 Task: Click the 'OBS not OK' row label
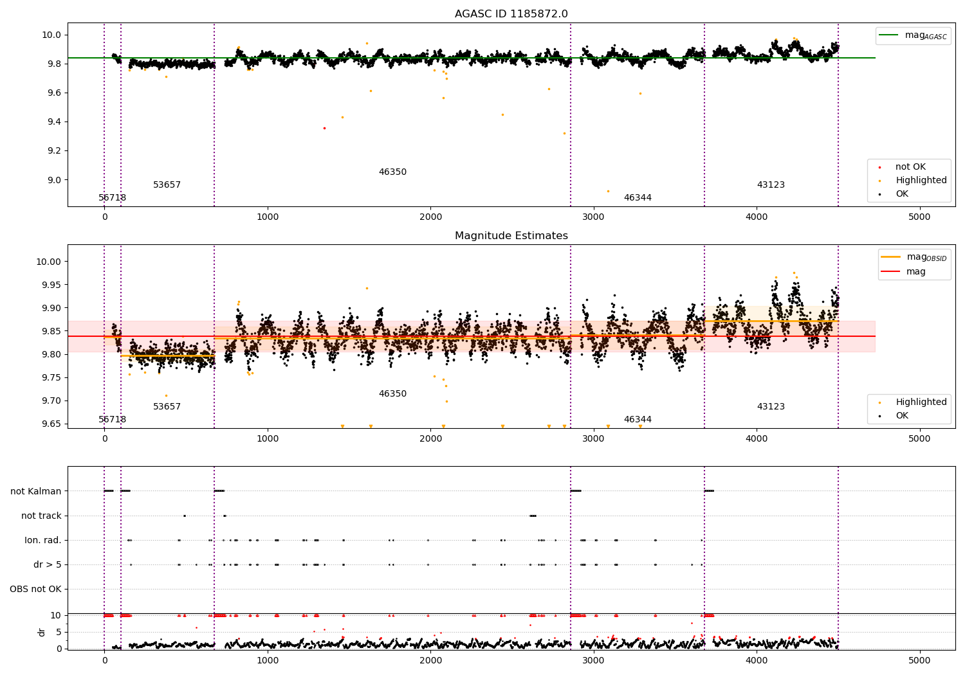click(x=36, y=589)
